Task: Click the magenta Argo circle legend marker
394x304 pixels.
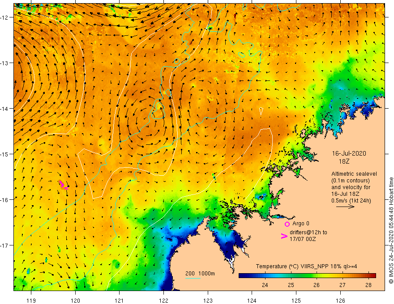Action: [x=287, y=224]
